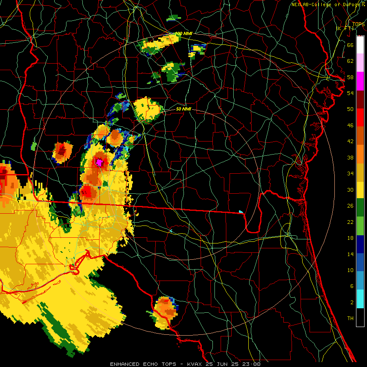Click the bright red legend swatch
This screenshot has height=367, width=367.
click(x=360, y=117)
